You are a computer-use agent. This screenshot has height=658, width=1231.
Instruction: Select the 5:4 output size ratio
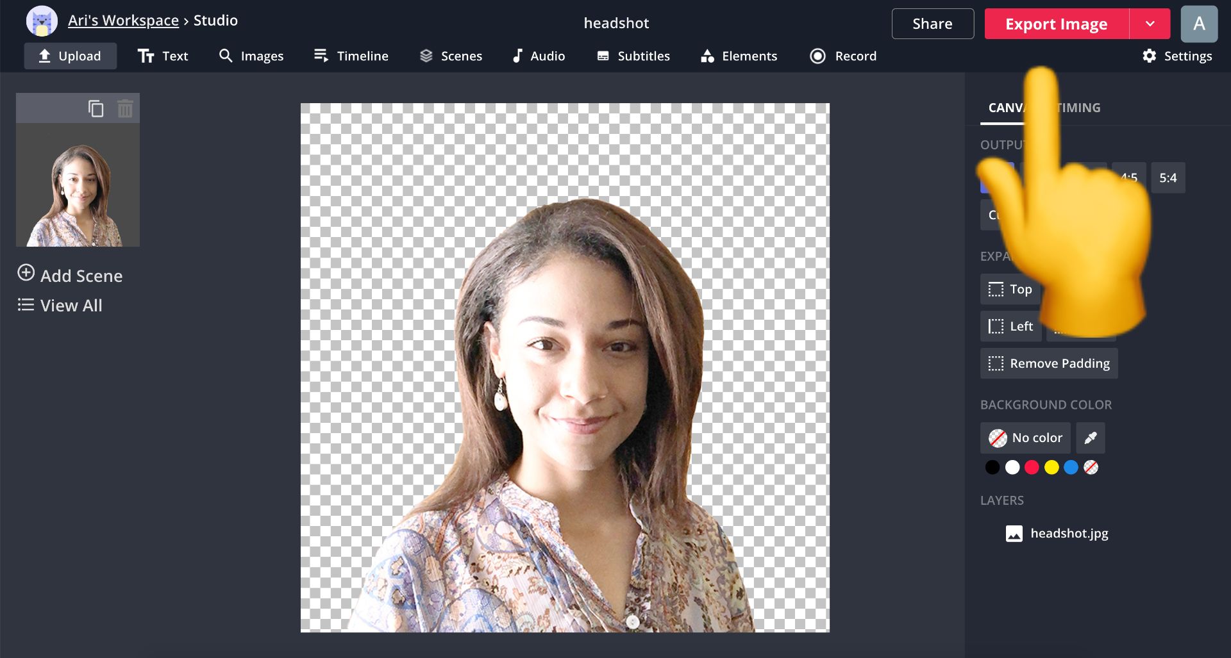coord(1168,178)
